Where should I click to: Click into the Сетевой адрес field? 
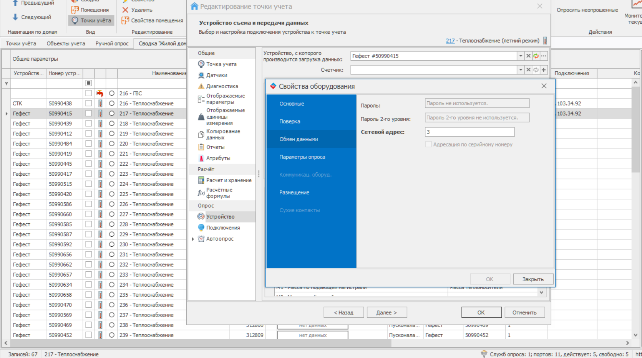coord(469,132)
